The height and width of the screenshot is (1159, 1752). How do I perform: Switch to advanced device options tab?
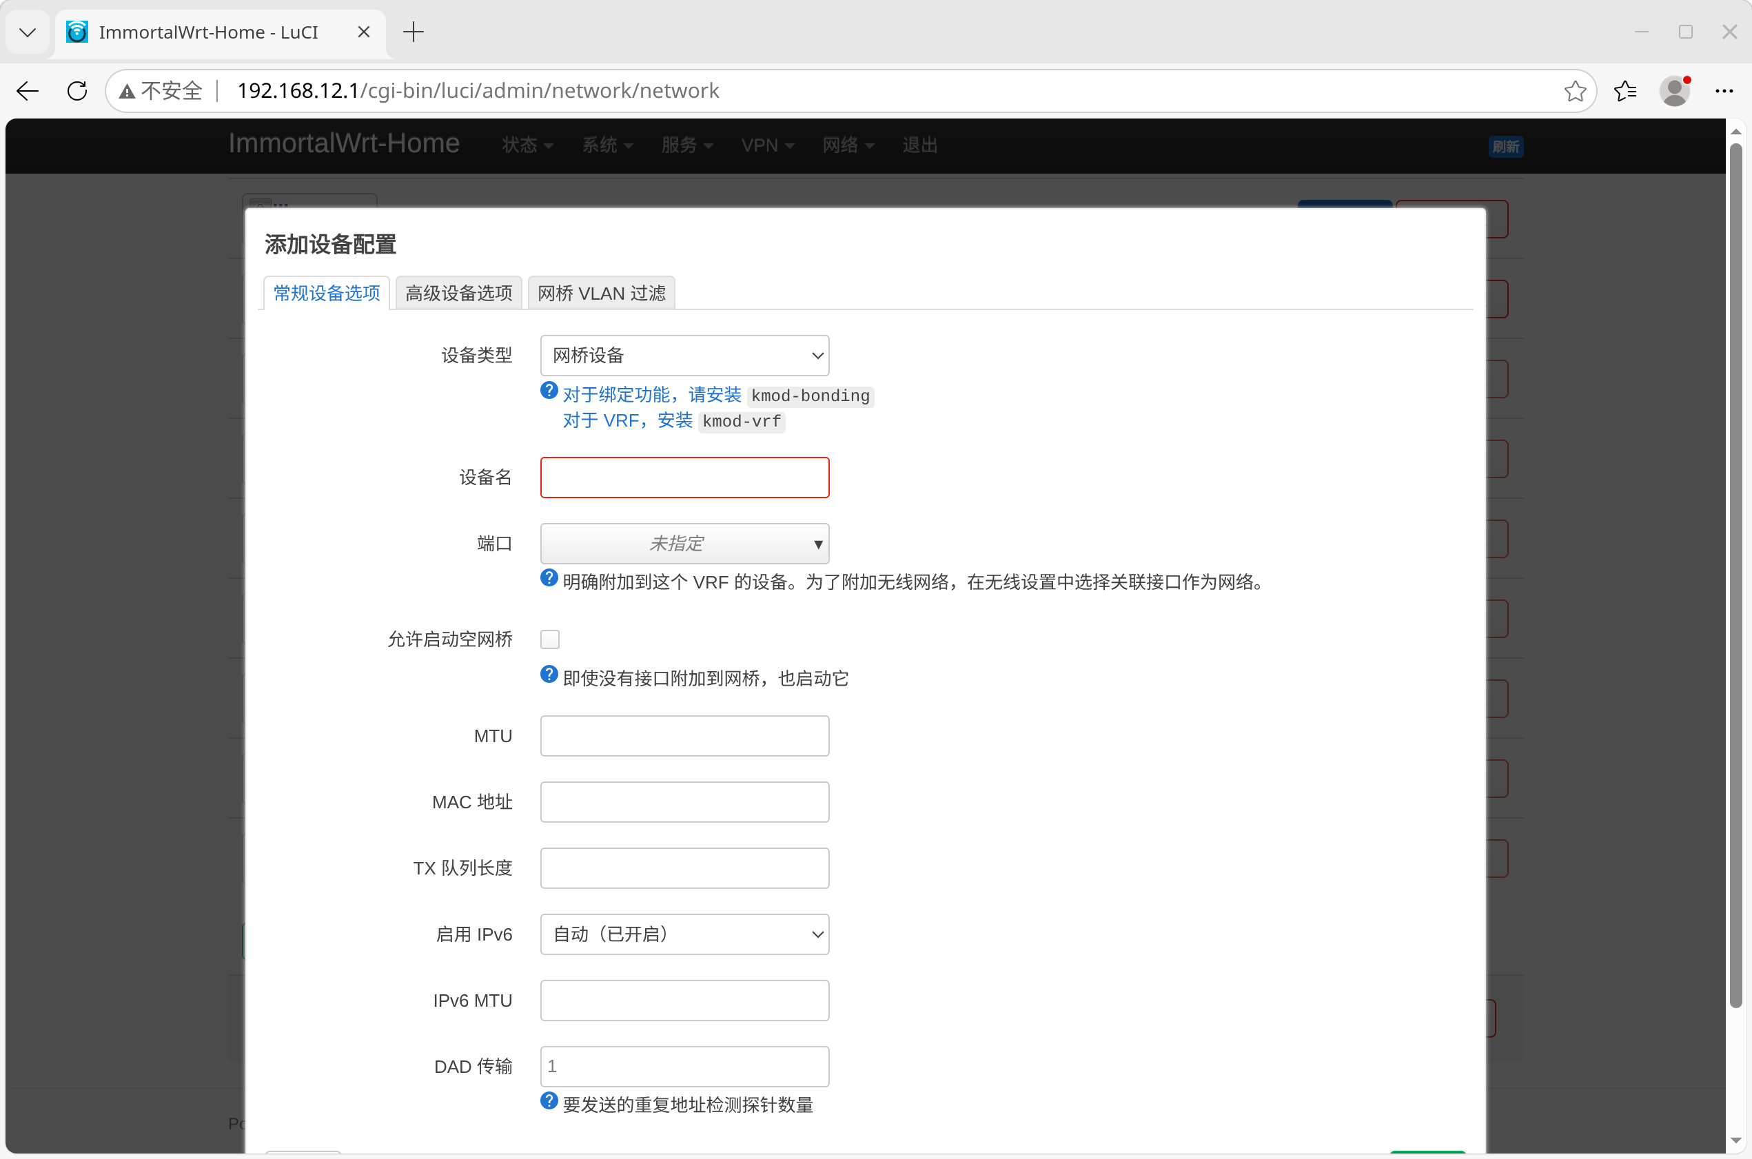(x=458, y=294)
